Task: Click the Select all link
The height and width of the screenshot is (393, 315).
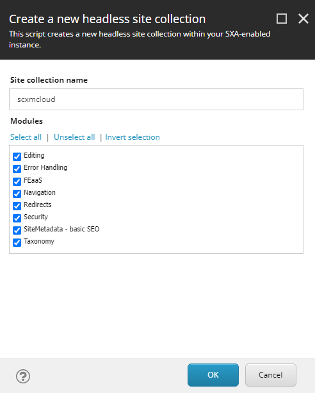Action: click(26, 137)
